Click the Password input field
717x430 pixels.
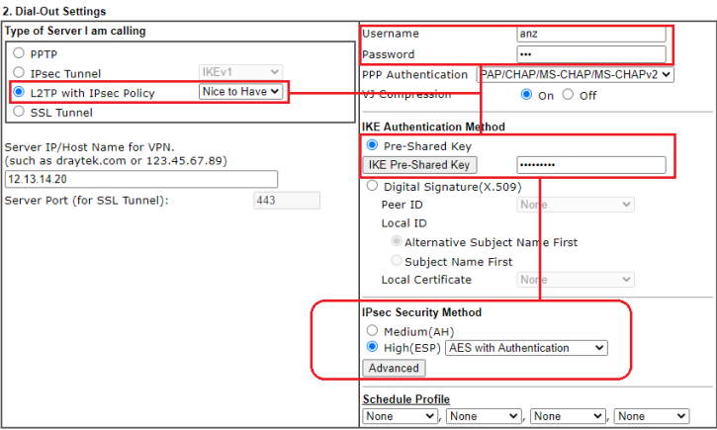coord(590,53)
